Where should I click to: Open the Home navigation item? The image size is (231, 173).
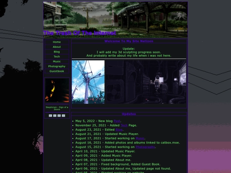point(57,42)
